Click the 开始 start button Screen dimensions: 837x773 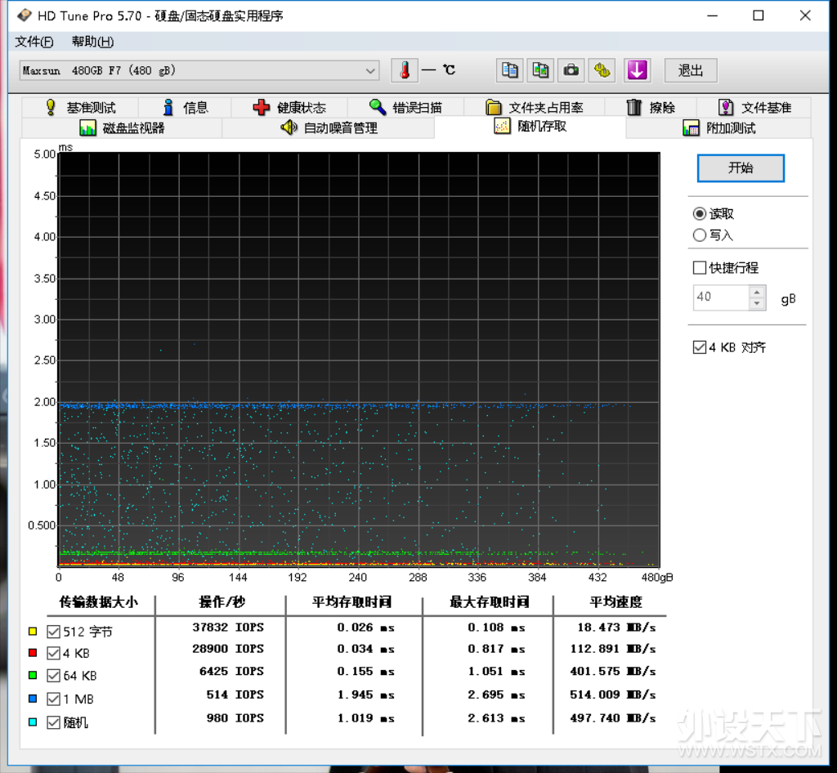click(741, 168)
